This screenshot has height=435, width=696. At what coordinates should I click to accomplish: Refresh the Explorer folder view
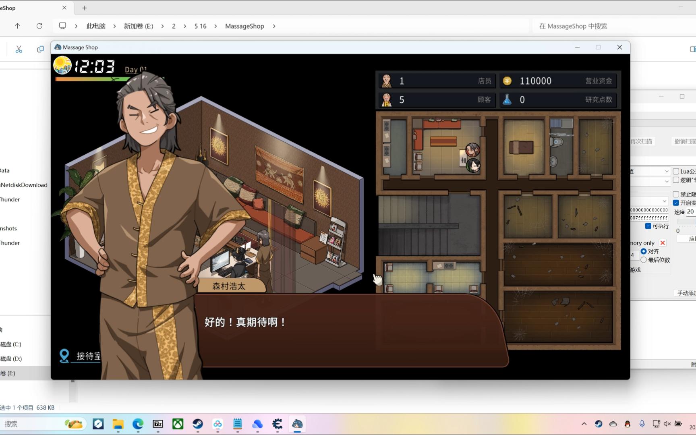click(x=39, y=26)
